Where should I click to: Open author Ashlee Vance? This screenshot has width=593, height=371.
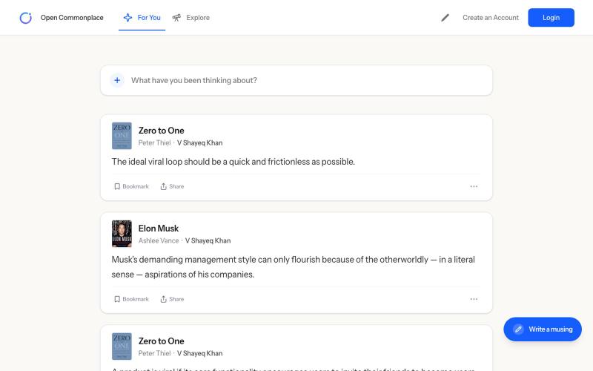point(159,240)
